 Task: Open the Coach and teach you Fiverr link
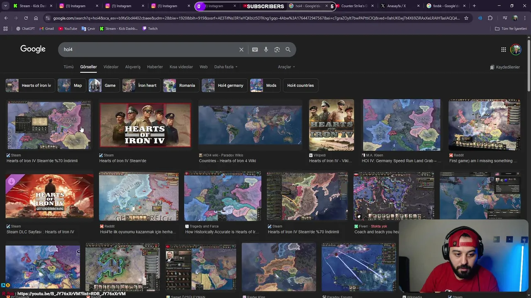click(377, 232)
